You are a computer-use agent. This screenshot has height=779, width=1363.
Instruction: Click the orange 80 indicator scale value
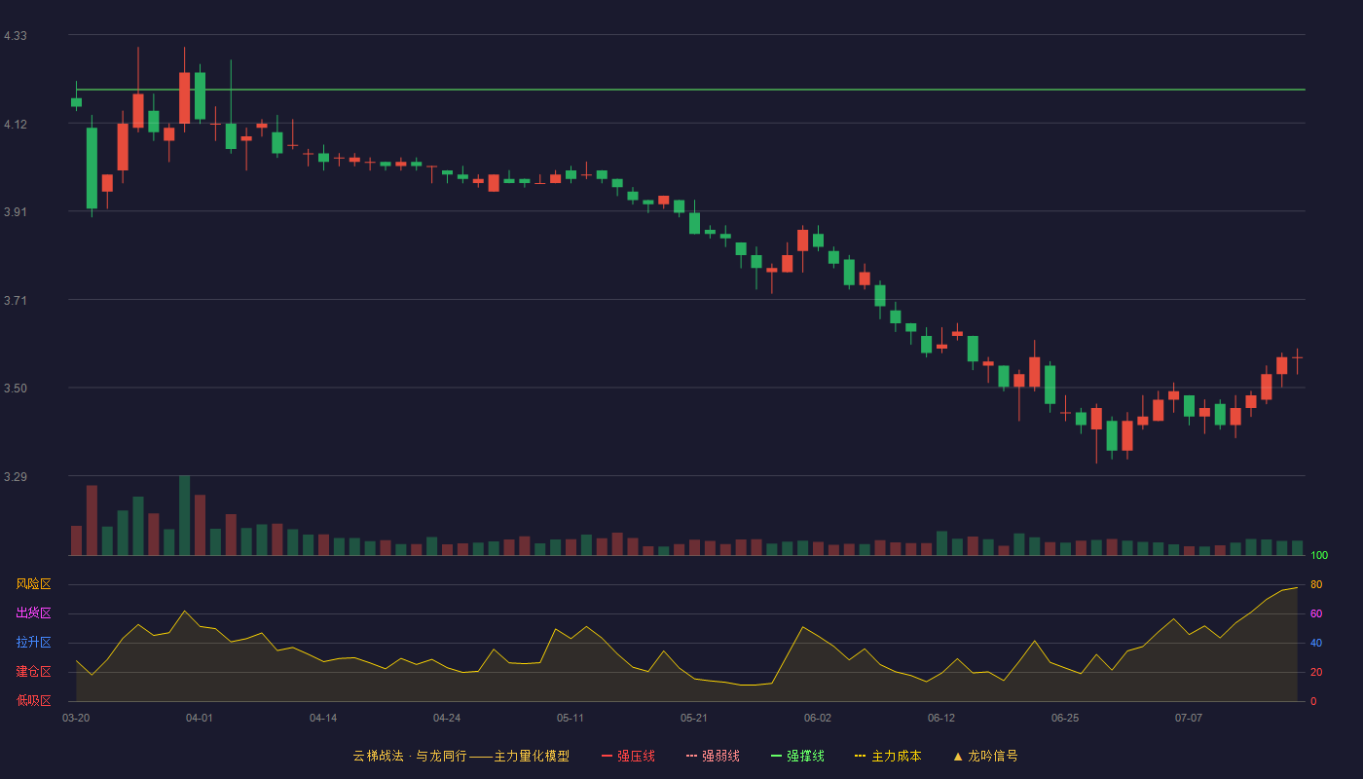tap(1316, 584)
